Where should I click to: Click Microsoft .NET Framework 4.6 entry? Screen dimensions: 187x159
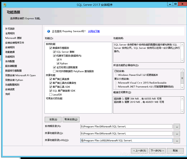point(146,86)
